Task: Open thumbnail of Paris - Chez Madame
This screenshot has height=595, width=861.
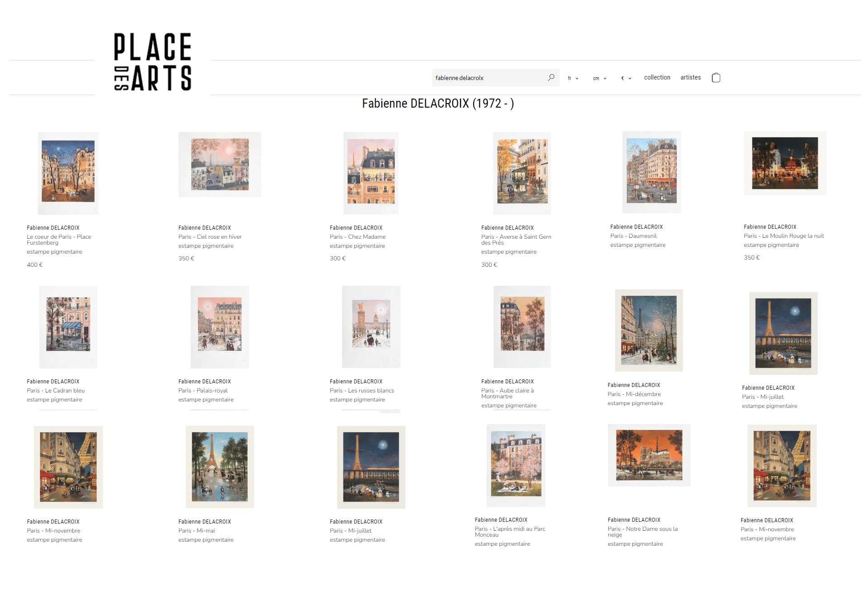Action: (371, 173)
